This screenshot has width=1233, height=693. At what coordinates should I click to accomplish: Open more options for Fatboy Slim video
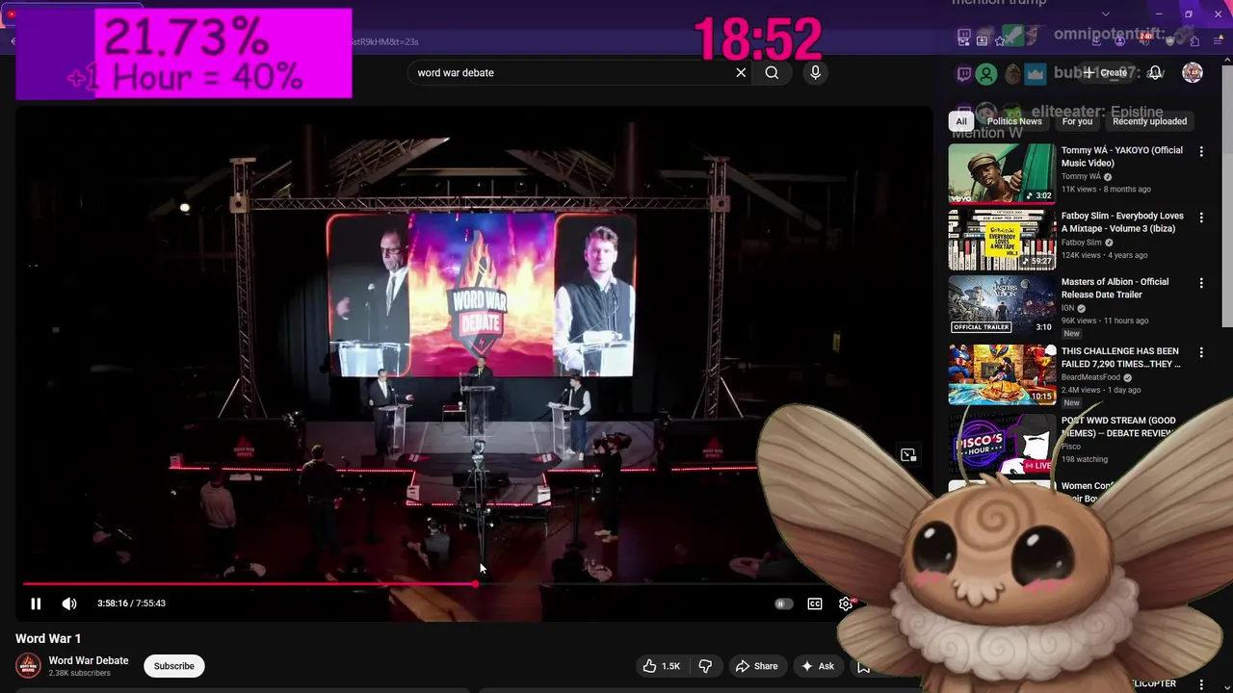(1201, 218)
